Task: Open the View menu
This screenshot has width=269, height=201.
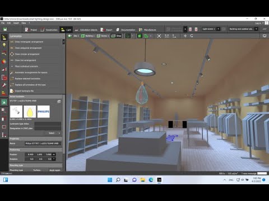Action: pyautogui.click(x=24, y=23)
